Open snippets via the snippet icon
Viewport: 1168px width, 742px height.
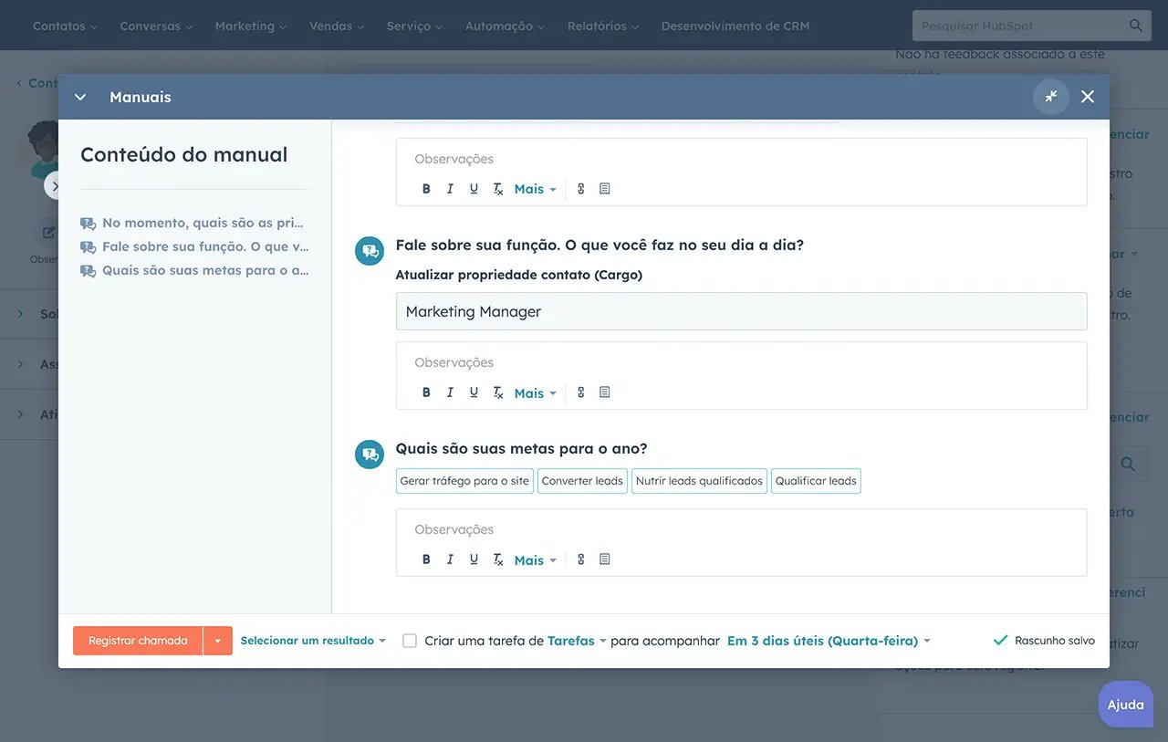coord(605,559)
